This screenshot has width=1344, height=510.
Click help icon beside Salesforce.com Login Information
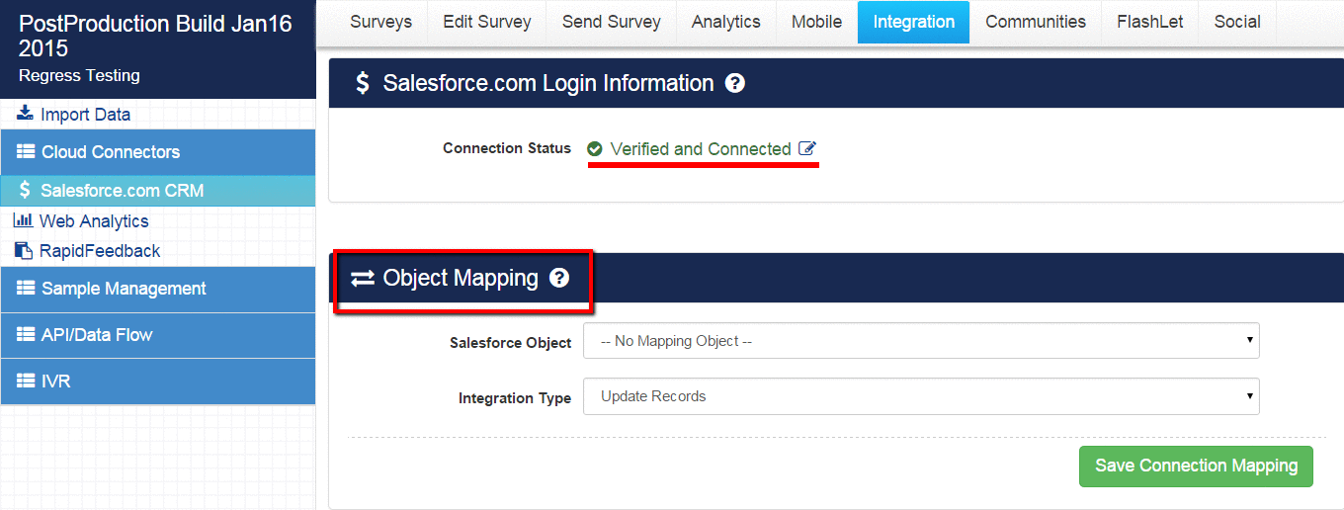tap(734, 84)
